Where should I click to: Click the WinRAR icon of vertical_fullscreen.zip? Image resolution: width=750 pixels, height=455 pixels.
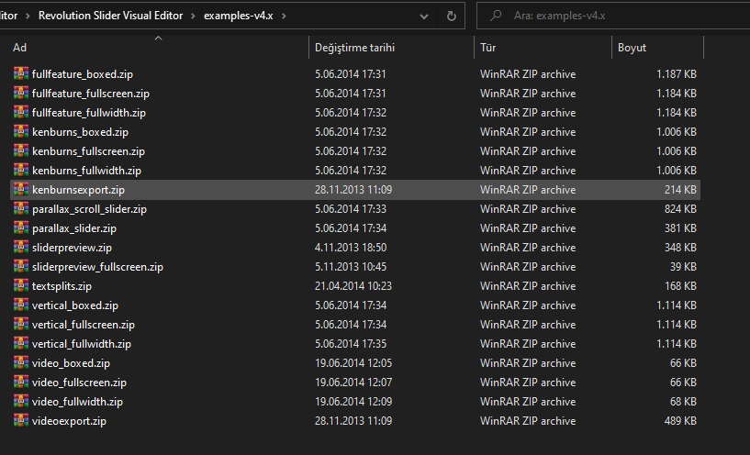tap(20, 324)
